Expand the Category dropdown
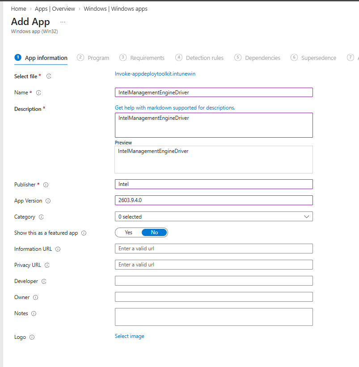 [214, 216]
